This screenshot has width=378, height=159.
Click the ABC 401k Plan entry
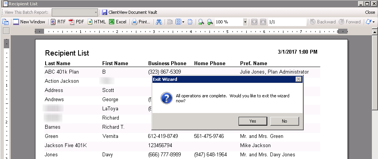pyautogui.click(x=62, y=72)
